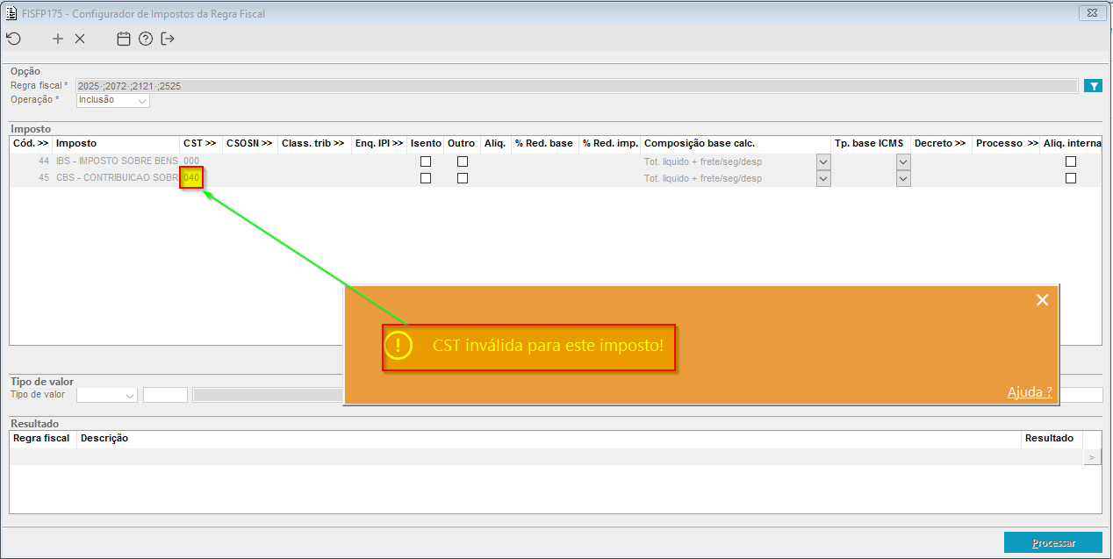The width and height of the screenshot is (1113, 559).
Task: Click the Enq. IPI >> column header
Action: pyautogui.click(x=378, y=143)
